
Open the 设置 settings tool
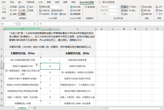pos(22,10)
